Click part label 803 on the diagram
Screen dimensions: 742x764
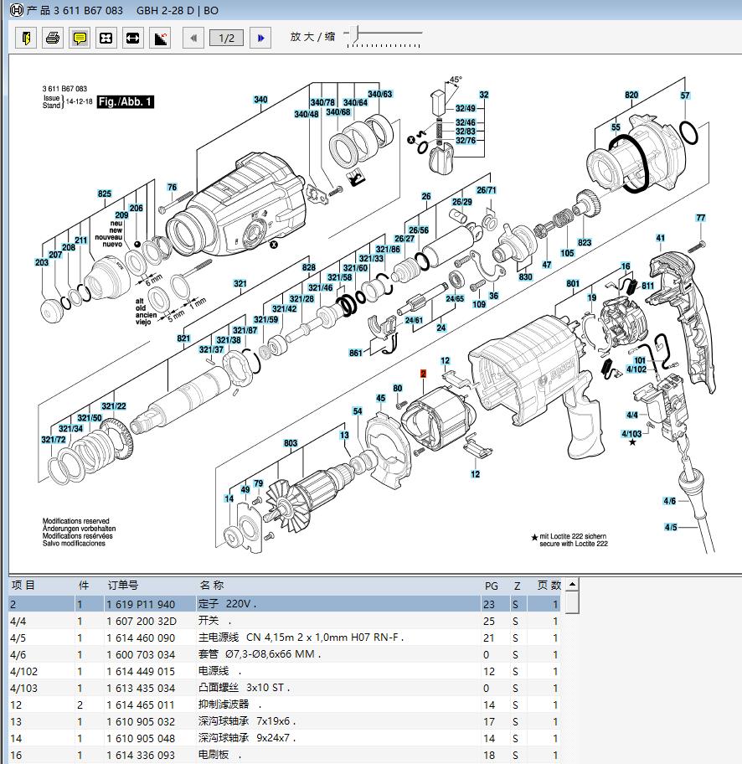point(291,443)
